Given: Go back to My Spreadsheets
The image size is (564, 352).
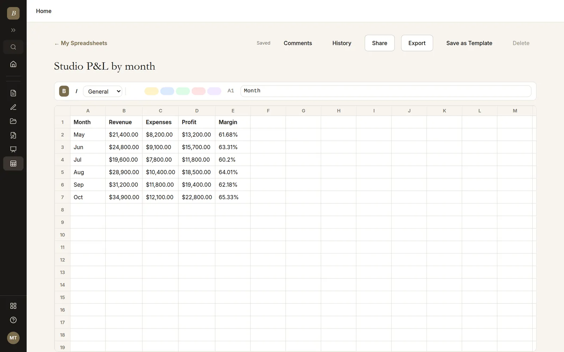Looking at the screenshot, I should point(81,43).
